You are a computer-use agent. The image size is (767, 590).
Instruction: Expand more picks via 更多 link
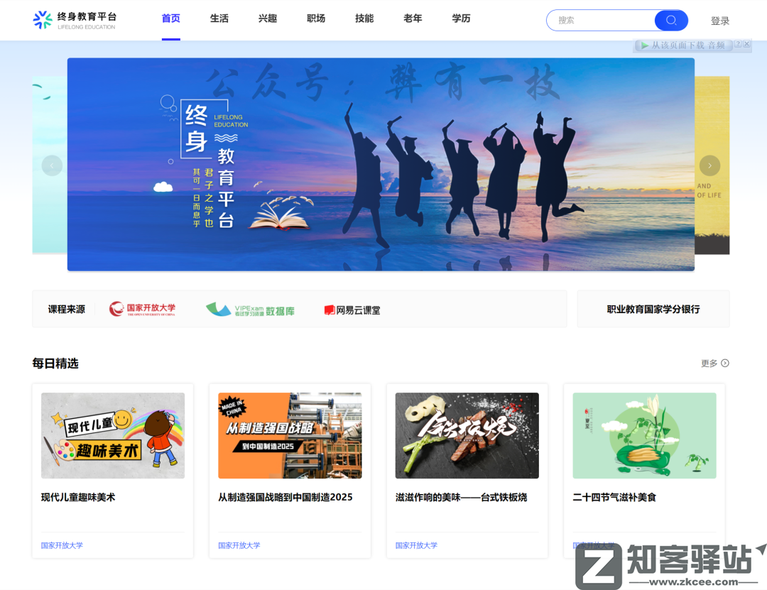(707, 363)
